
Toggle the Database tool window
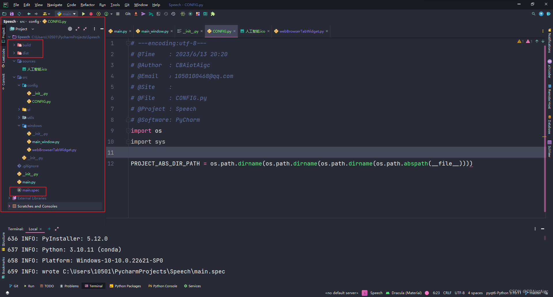pos(550,125)
